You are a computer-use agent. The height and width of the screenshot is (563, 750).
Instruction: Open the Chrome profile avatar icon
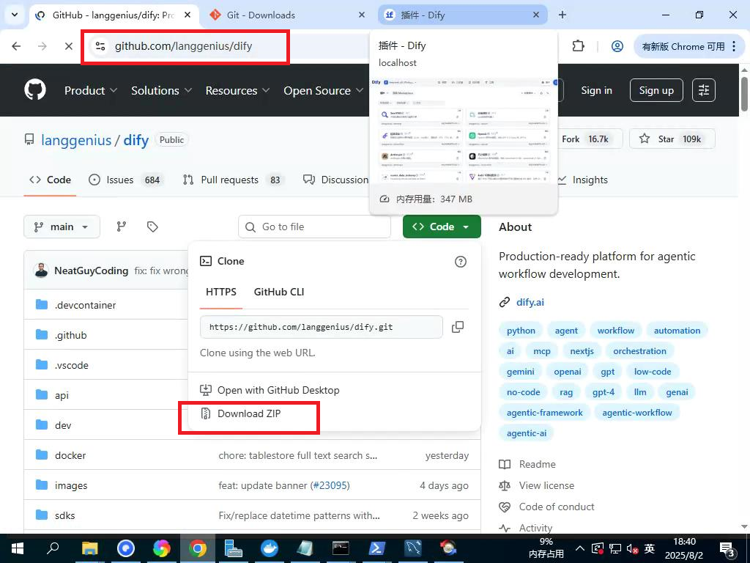click(x=617, y=46)
